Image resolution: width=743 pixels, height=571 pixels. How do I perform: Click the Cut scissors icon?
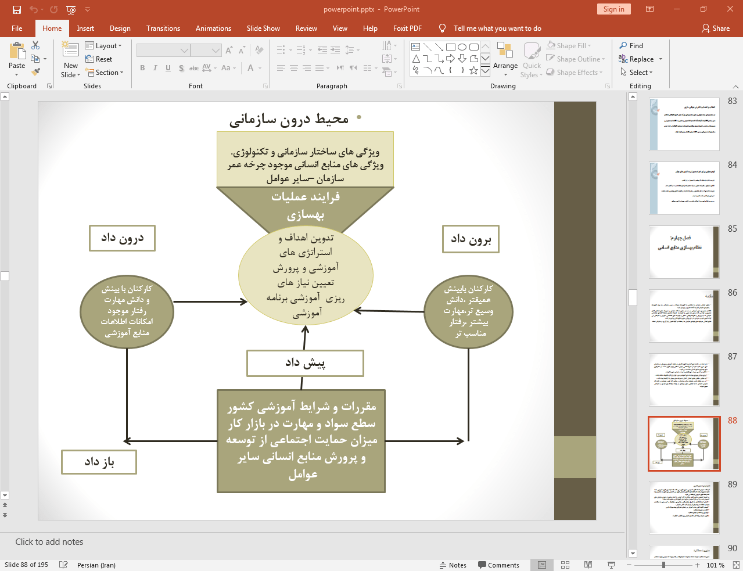pos(35,45)
